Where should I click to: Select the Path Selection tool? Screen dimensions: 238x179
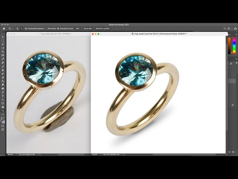3,99
